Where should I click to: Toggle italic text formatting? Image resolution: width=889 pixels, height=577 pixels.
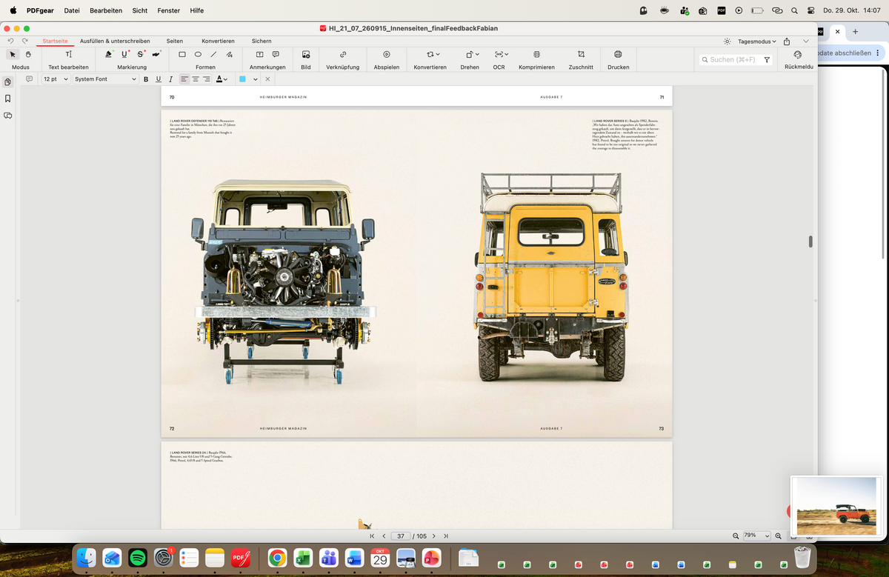[x=170, y=79]
